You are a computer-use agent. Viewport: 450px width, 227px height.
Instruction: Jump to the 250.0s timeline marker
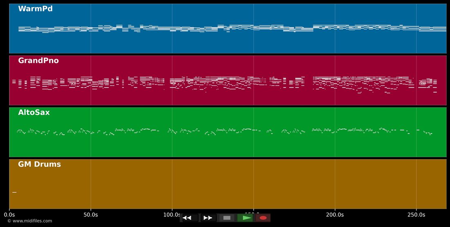pyautogui.click(x=416, y=215)
